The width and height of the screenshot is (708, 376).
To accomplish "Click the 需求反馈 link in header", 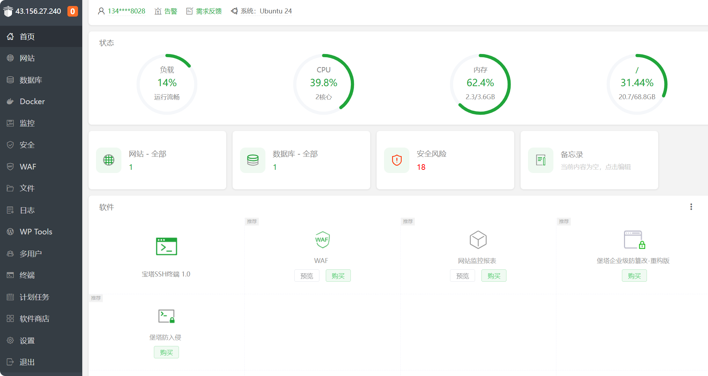I will tap(208, 11).
